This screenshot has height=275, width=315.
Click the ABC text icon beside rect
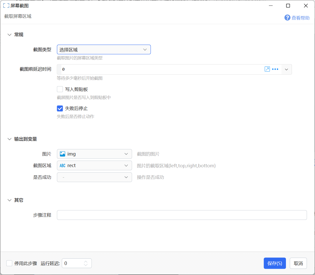coord(63,166)
